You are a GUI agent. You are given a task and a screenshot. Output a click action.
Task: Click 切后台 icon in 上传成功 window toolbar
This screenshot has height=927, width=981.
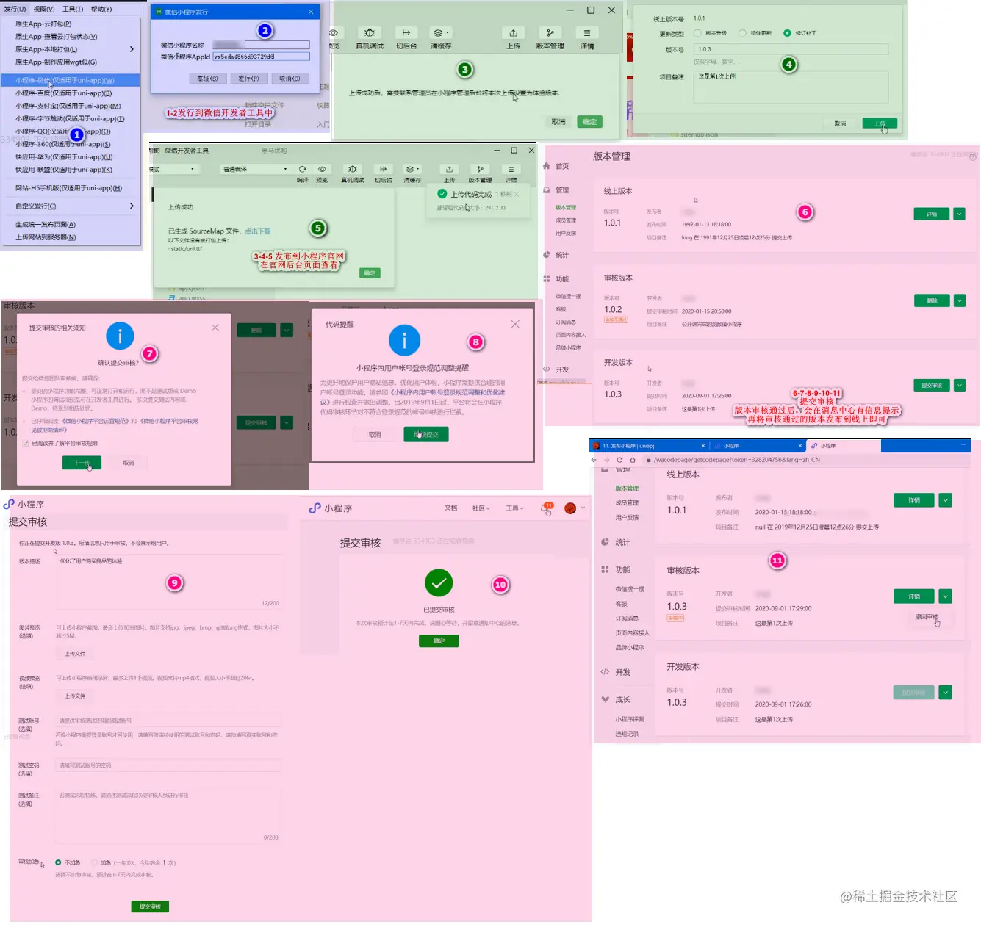[x=383, y=169]
